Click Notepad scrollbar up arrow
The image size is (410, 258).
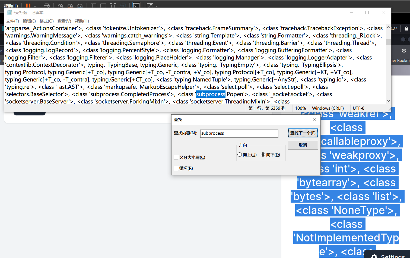tap(389, 27)
